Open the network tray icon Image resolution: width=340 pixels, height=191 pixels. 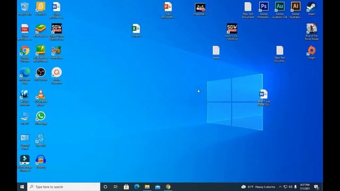tap(285, 187)
